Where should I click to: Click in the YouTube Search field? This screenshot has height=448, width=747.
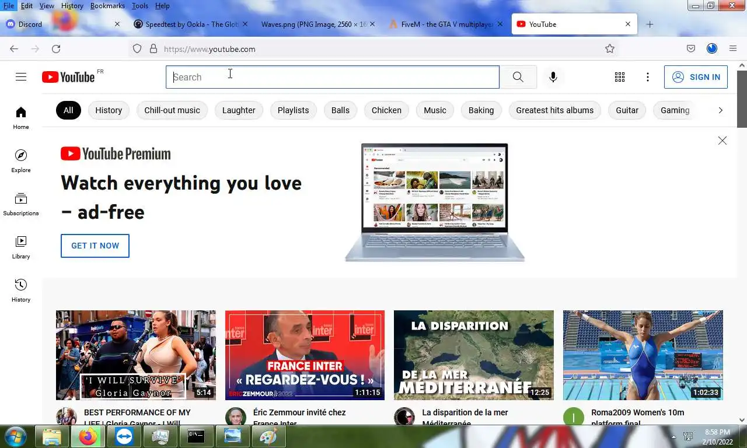(333, 77)
